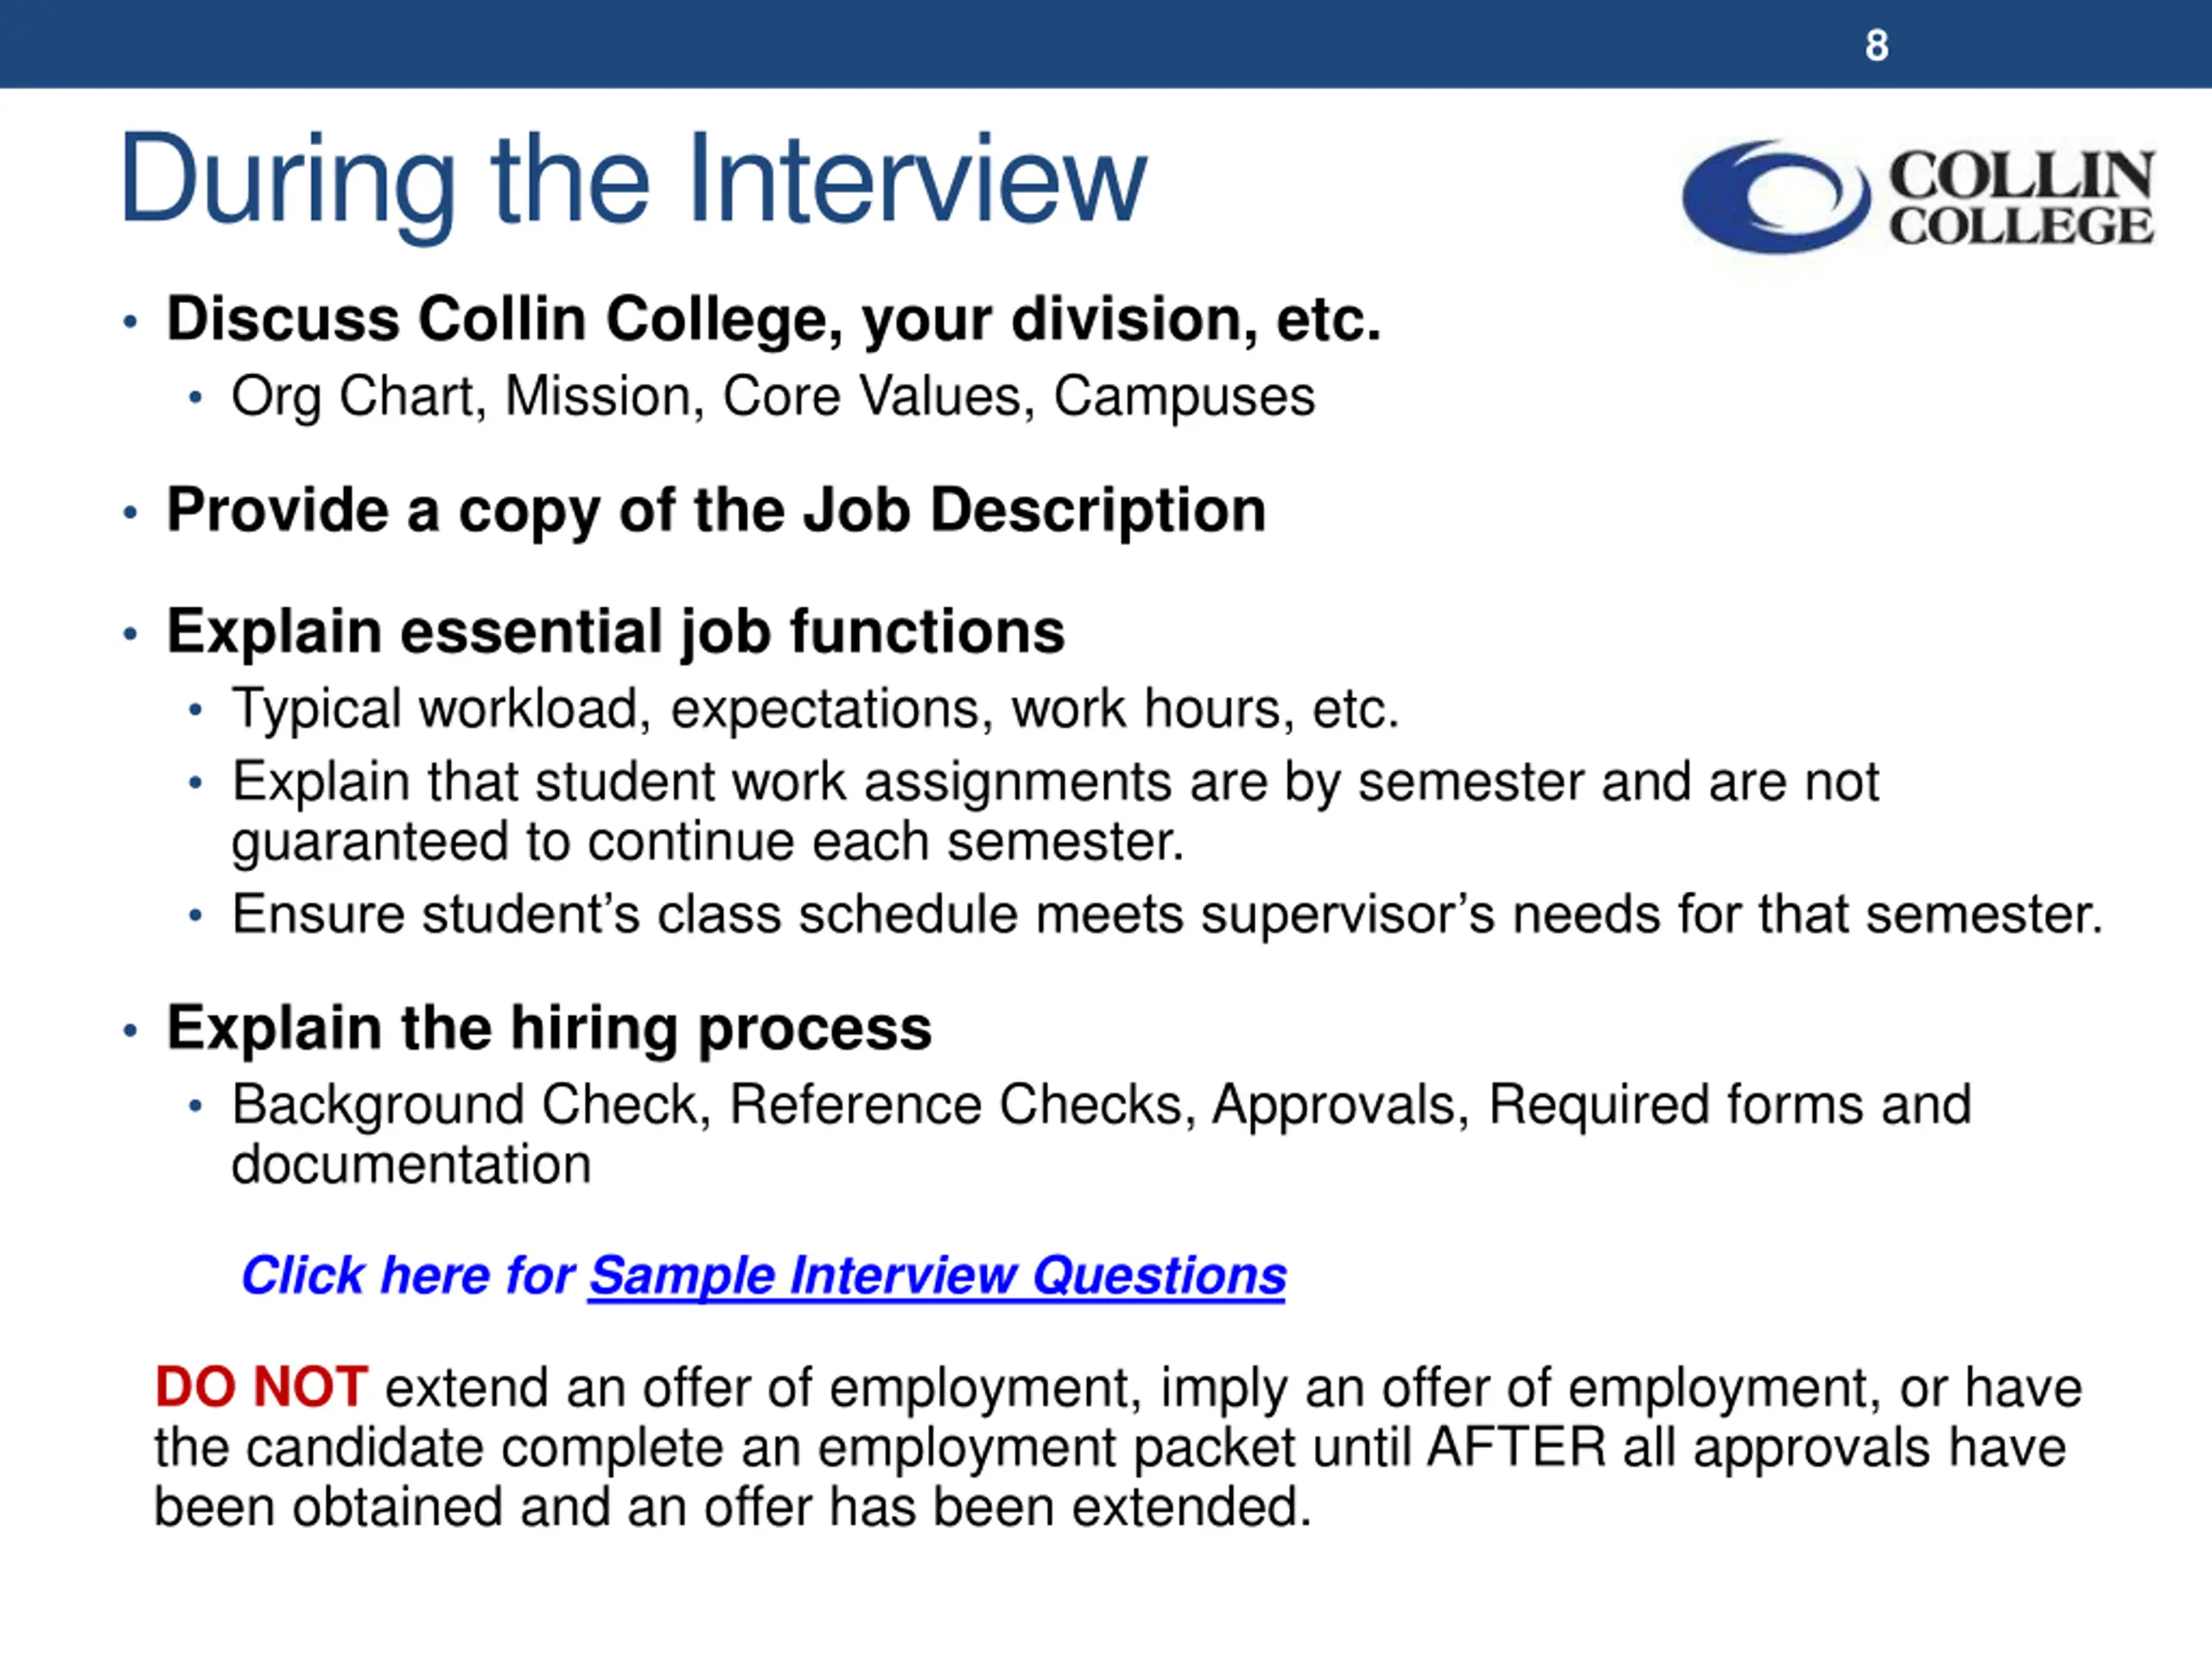This screenshot has width=2212, height=1659.
Task: Select the employment packet warning paragraph
Action: tap(1118, 1448)
